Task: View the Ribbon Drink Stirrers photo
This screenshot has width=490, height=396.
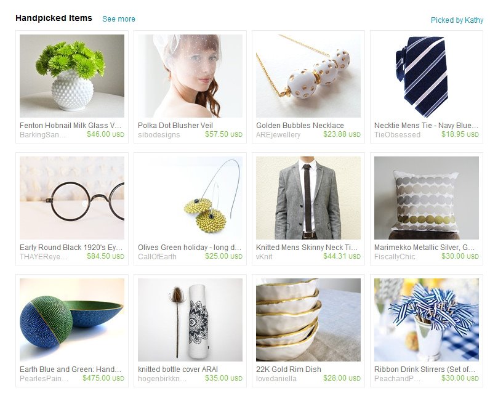Action: tap(426, 320)
